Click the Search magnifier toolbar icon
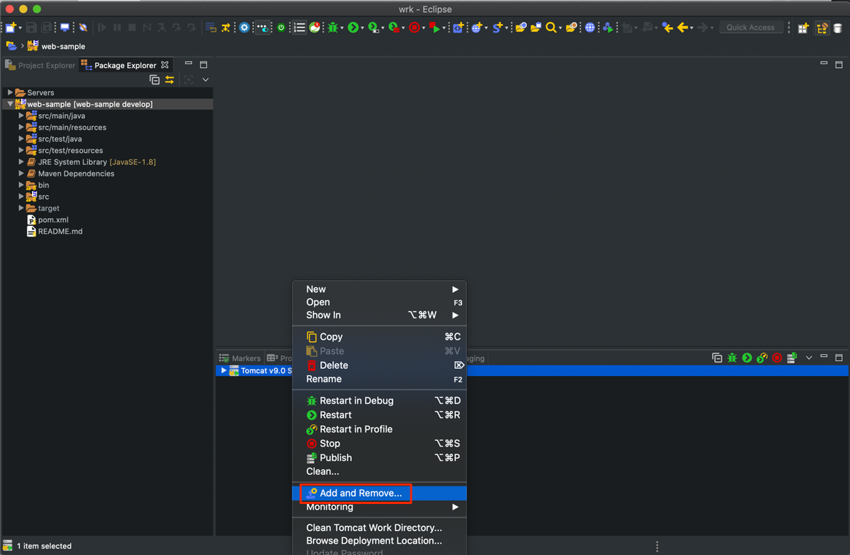The height and width of the screenshot is (555, 850). 550,28
